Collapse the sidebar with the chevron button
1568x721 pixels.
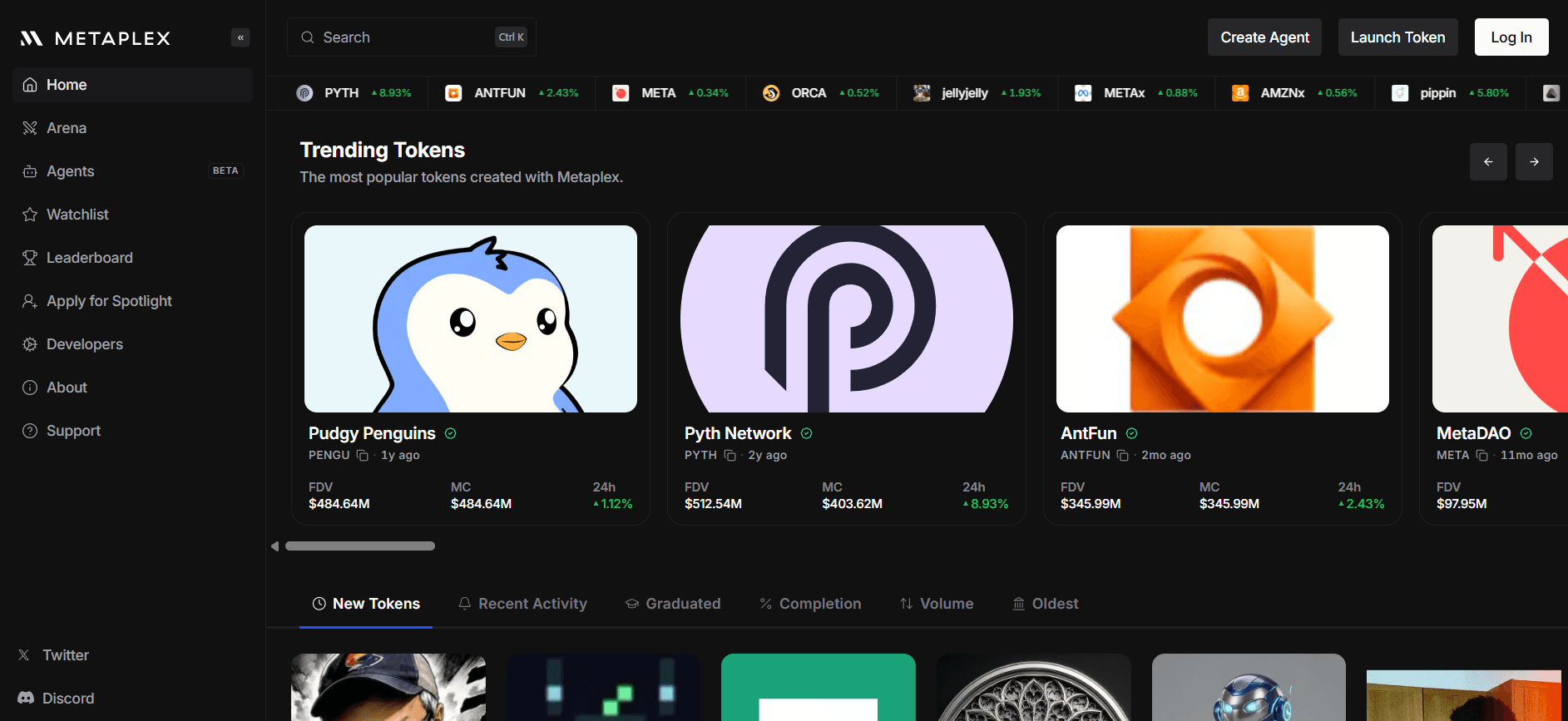(x=240, y=37)
